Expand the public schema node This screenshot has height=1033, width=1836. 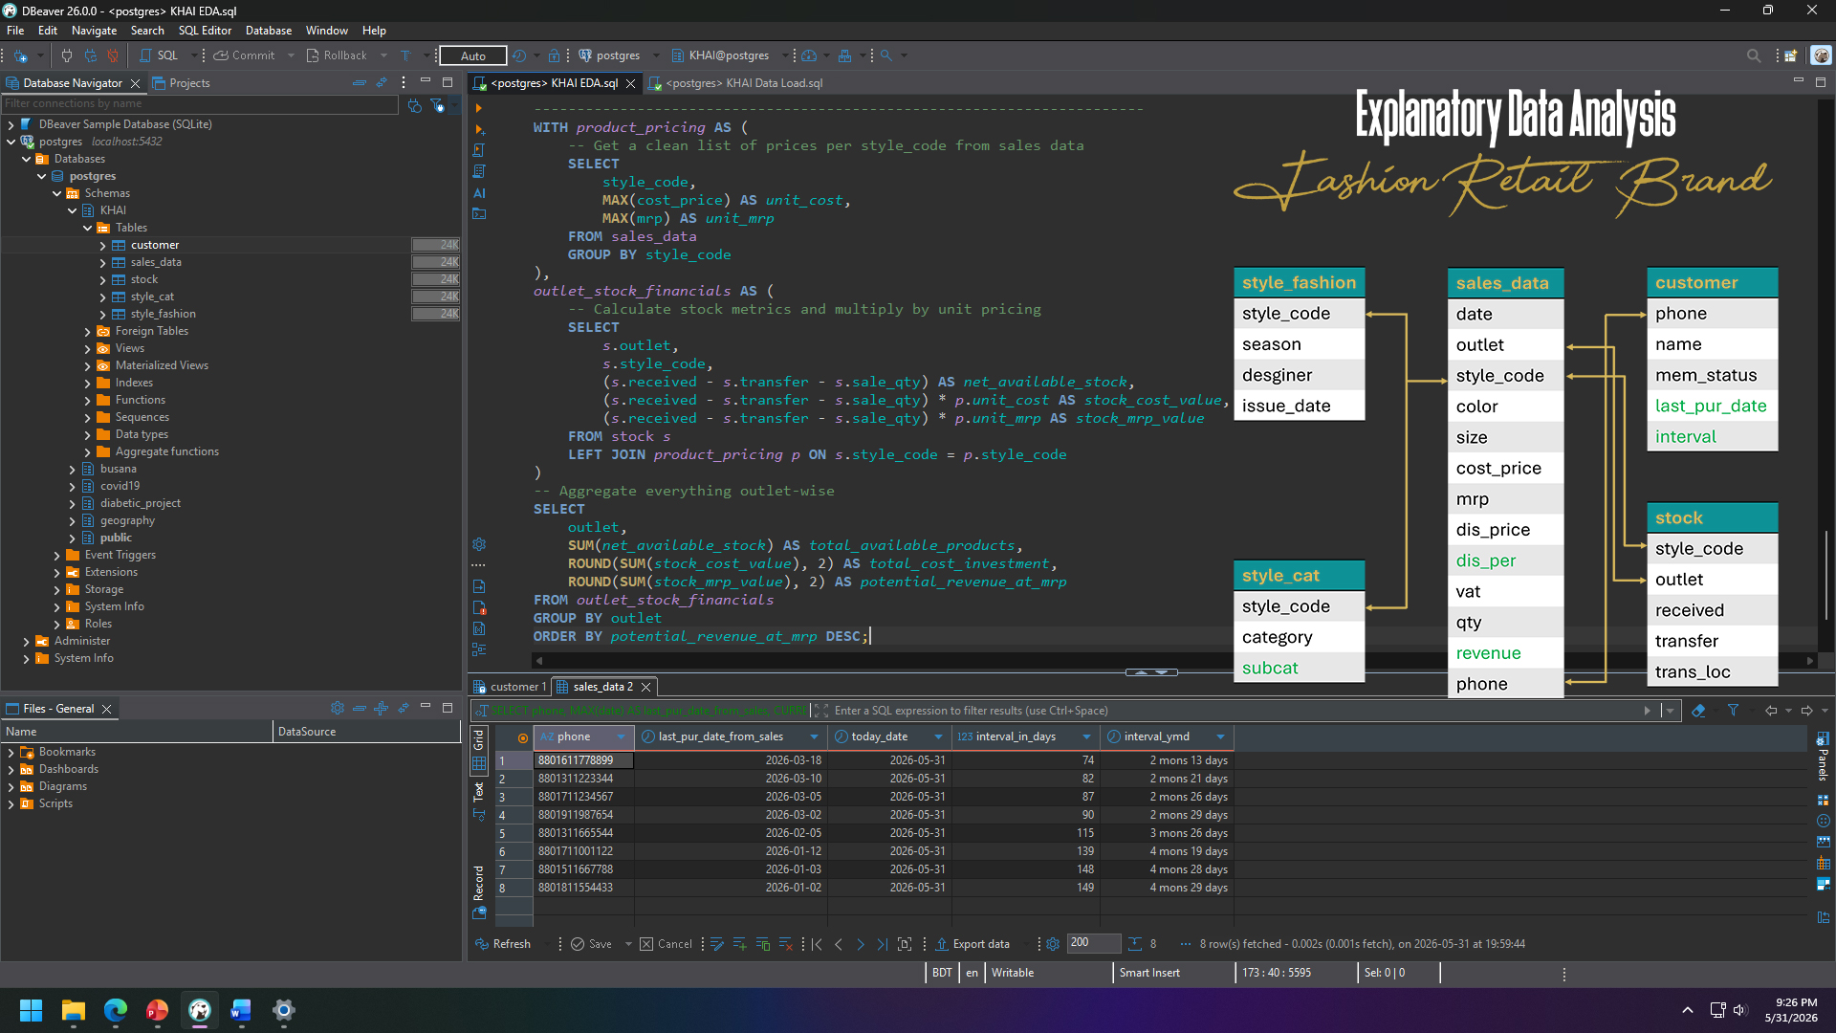pyautogui.click(x=73, y=538)
